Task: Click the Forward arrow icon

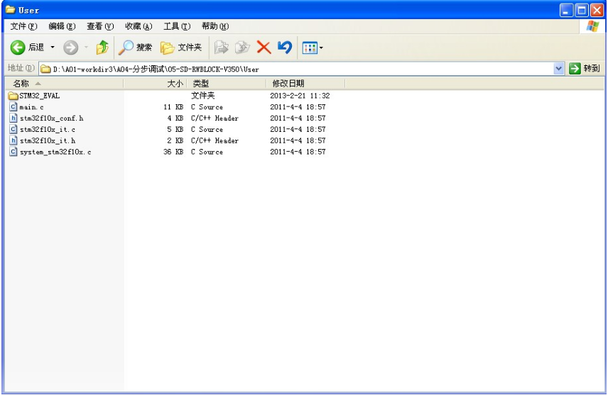Action: pos(70,48)
